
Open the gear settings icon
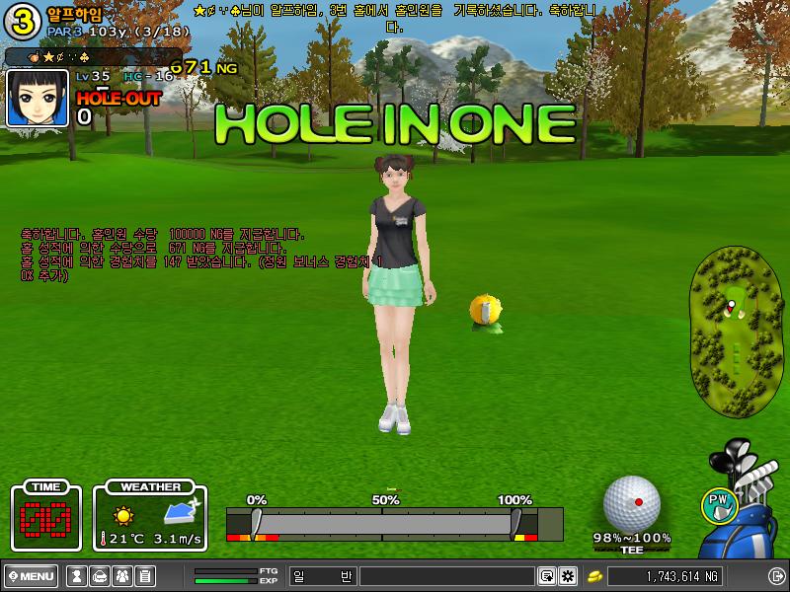[568, 576]
